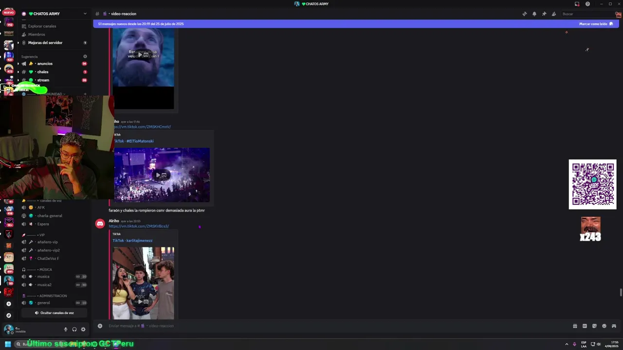Viewport: 623px width, 350px height.
Task: Open the inbox icon in title bar
Action: coord(577,4)
